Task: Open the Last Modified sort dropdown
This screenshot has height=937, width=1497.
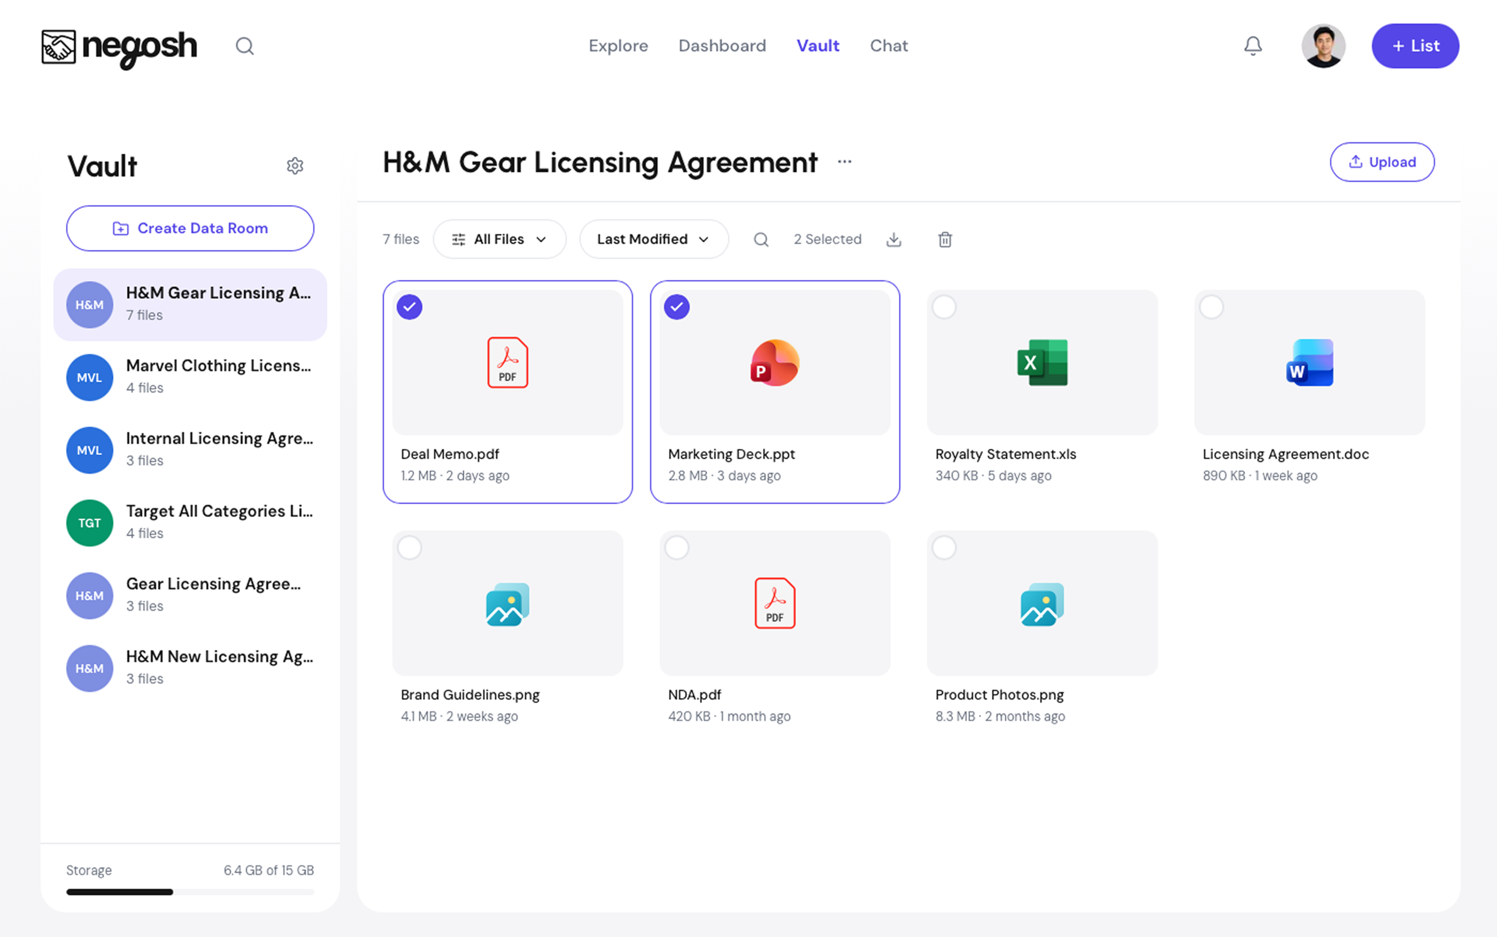Action: click(x=653, y=239)
